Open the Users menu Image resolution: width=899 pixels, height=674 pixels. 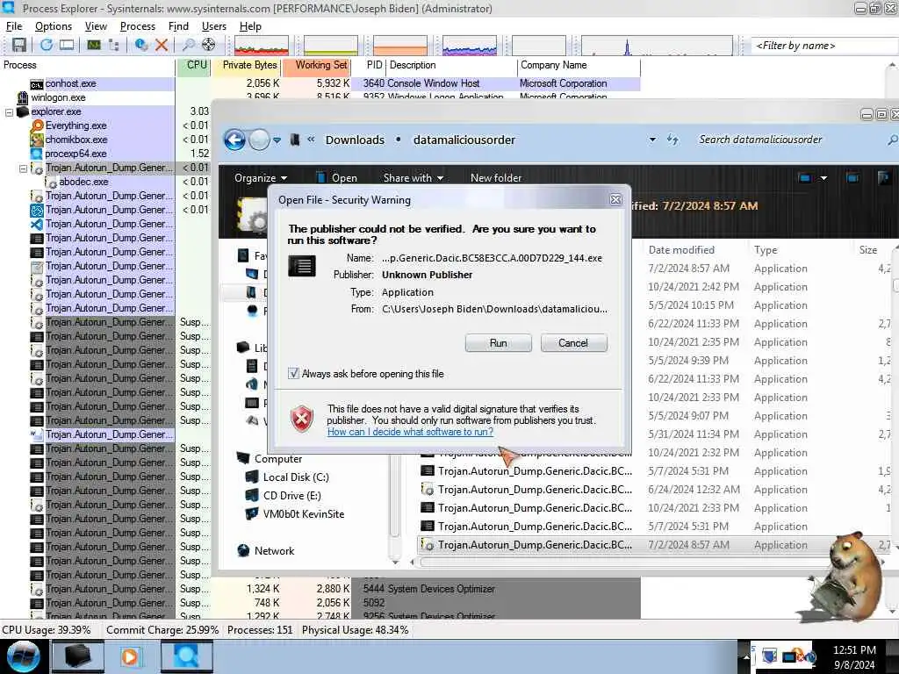pos(214,26)
